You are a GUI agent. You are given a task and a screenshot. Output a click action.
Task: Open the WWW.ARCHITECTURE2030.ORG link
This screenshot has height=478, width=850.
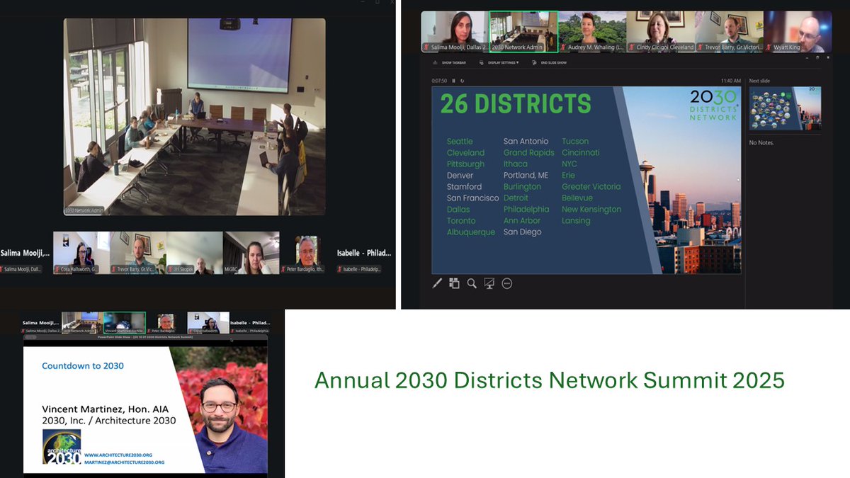click(x=118, y=455)
